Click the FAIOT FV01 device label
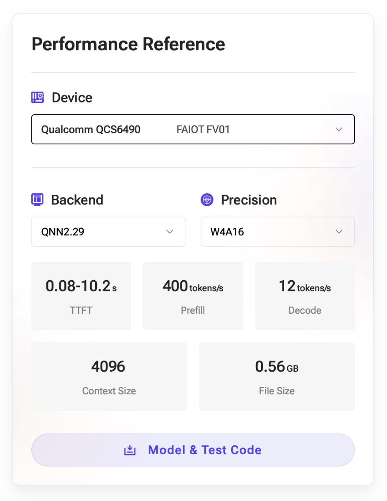 (x=203, y=129)
